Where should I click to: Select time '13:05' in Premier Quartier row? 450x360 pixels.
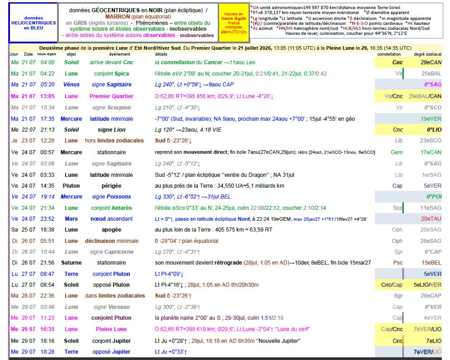[x=48, y=96]
